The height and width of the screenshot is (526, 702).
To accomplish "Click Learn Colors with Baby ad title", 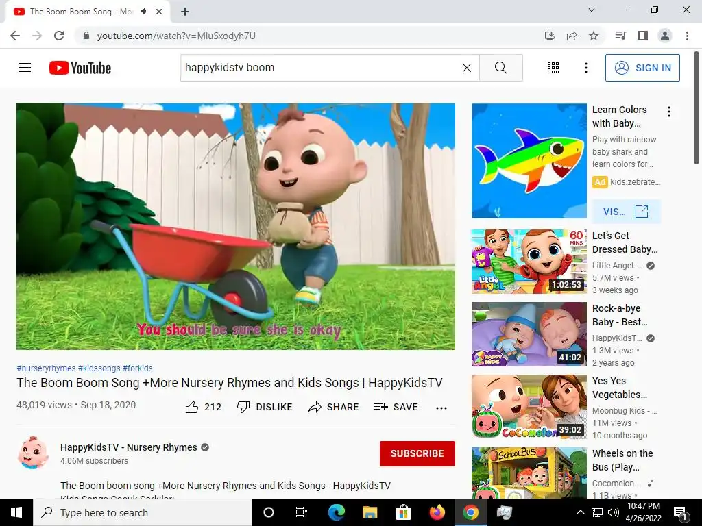I will (619, 116).
